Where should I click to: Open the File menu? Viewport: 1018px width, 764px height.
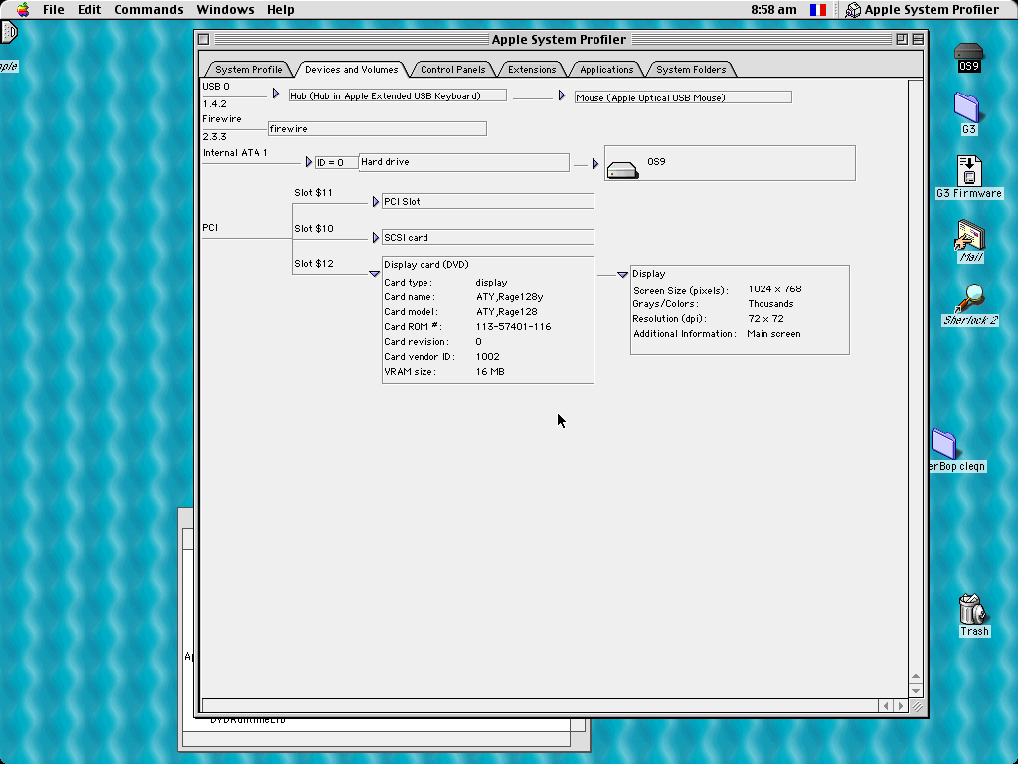click(54, 10)
